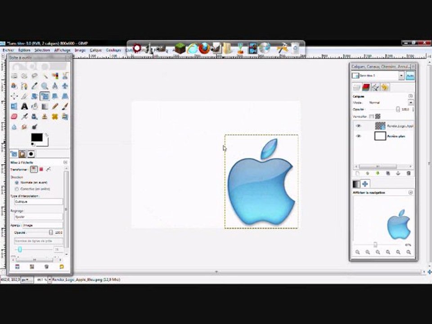Select the Scissors Select tool
432x324 pixels.
click(x=65, y=76)
